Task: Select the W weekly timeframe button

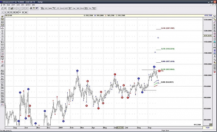Action: pyautogui.click(x=23, y=12)
